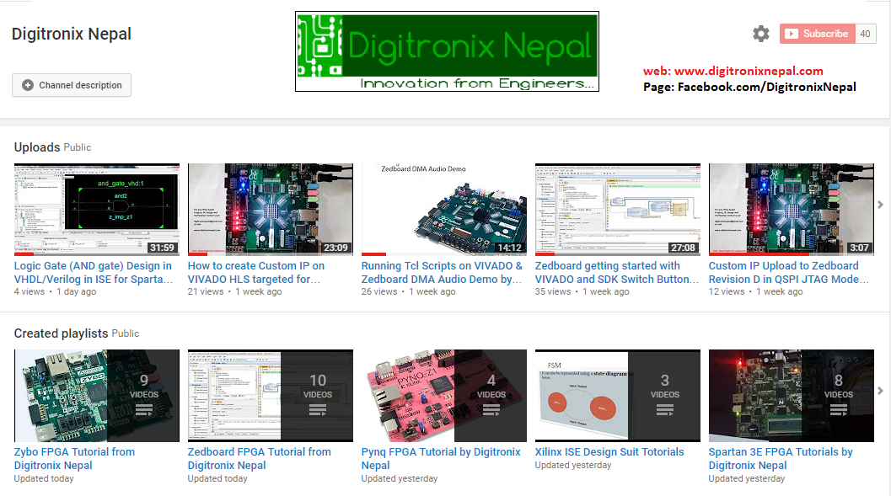Click the '21 views · 1 week ago' text

(234, 291)
